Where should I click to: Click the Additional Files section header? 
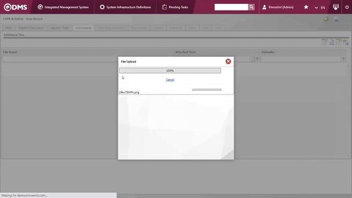tap(14, 35)
